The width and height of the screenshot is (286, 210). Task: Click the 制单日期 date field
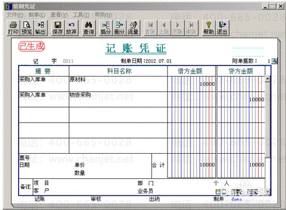tap(146, 61)
